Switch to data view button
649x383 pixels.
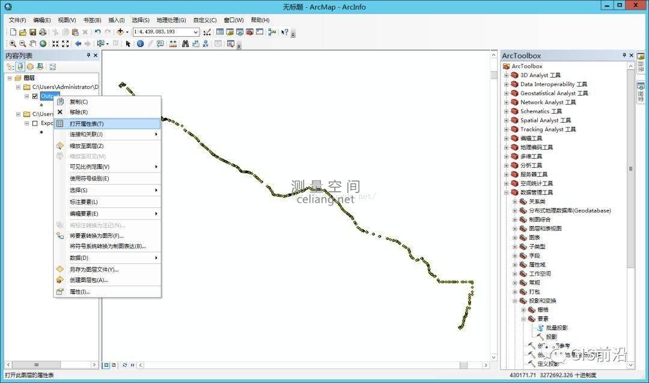(106, 365)
